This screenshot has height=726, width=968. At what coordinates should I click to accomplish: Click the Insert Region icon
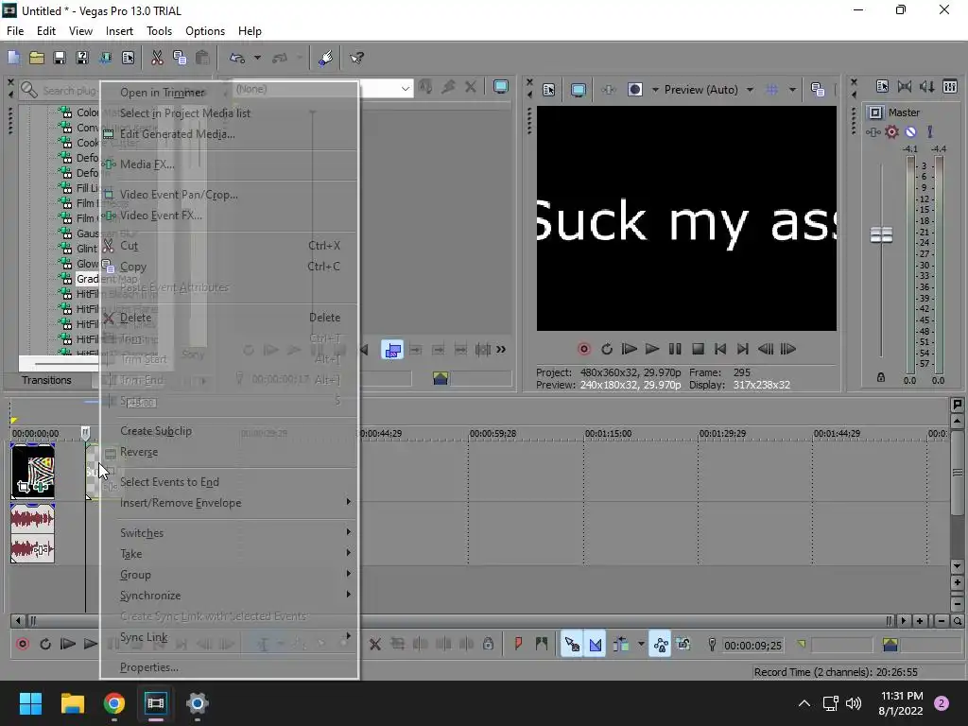[542, 645]
